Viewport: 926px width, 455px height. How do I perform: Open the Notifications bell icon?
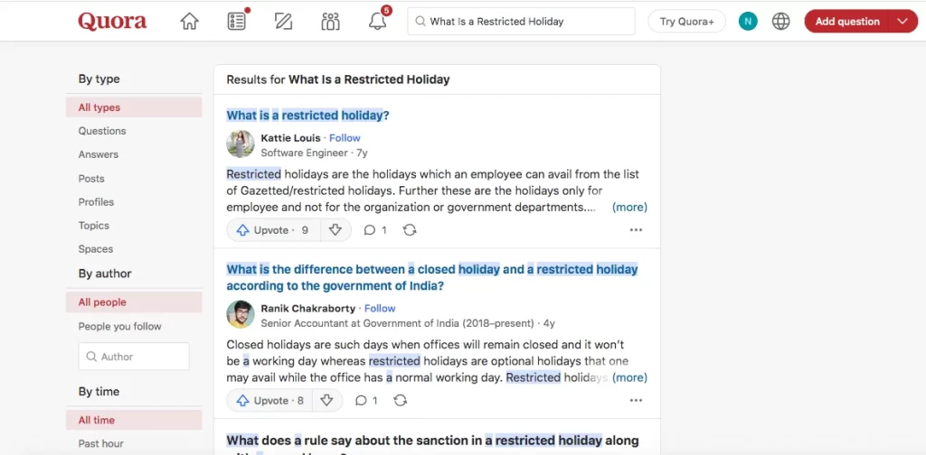[377, 22]
